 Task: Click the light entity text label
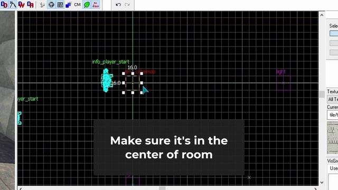[x=281, y=72]
